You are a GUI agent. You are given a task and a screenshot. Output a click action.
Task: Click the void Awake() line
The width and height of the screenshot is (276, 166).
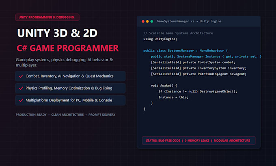(x=164, y=86)
